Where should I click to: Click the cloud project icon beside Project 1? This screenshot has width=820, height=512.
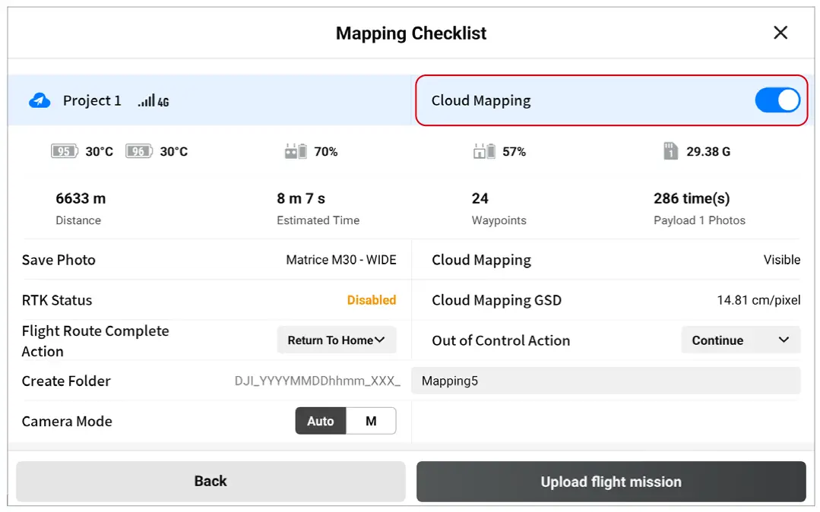tap(40, 100)
